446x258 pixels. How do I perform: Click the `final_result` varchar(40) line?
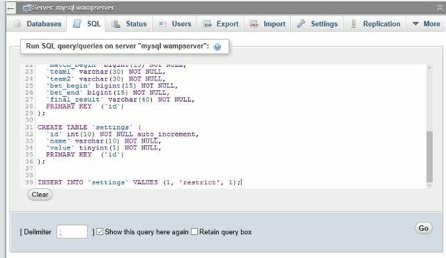(x=121, y=99)
